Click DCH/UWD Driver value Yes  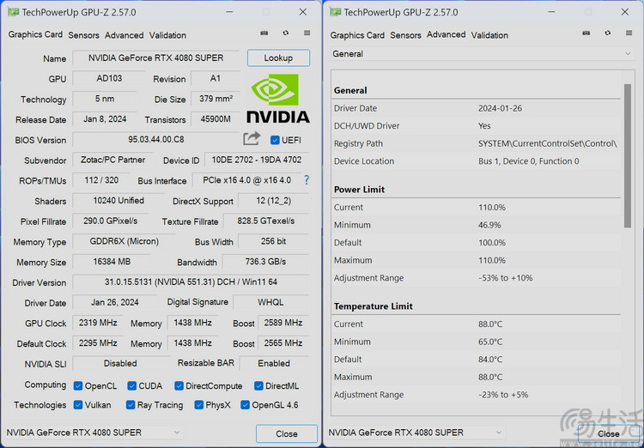(x=484, y=126)
